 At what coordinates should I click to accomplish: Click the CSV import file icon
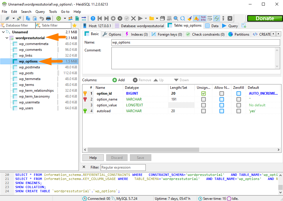coord(77,18)
